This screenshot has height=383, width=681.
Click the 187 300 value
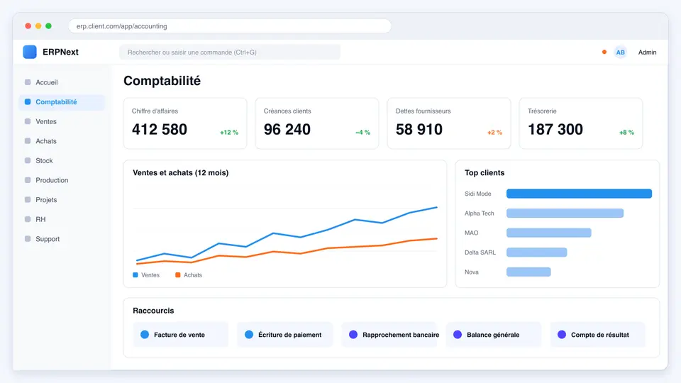[x=555, y=129]
